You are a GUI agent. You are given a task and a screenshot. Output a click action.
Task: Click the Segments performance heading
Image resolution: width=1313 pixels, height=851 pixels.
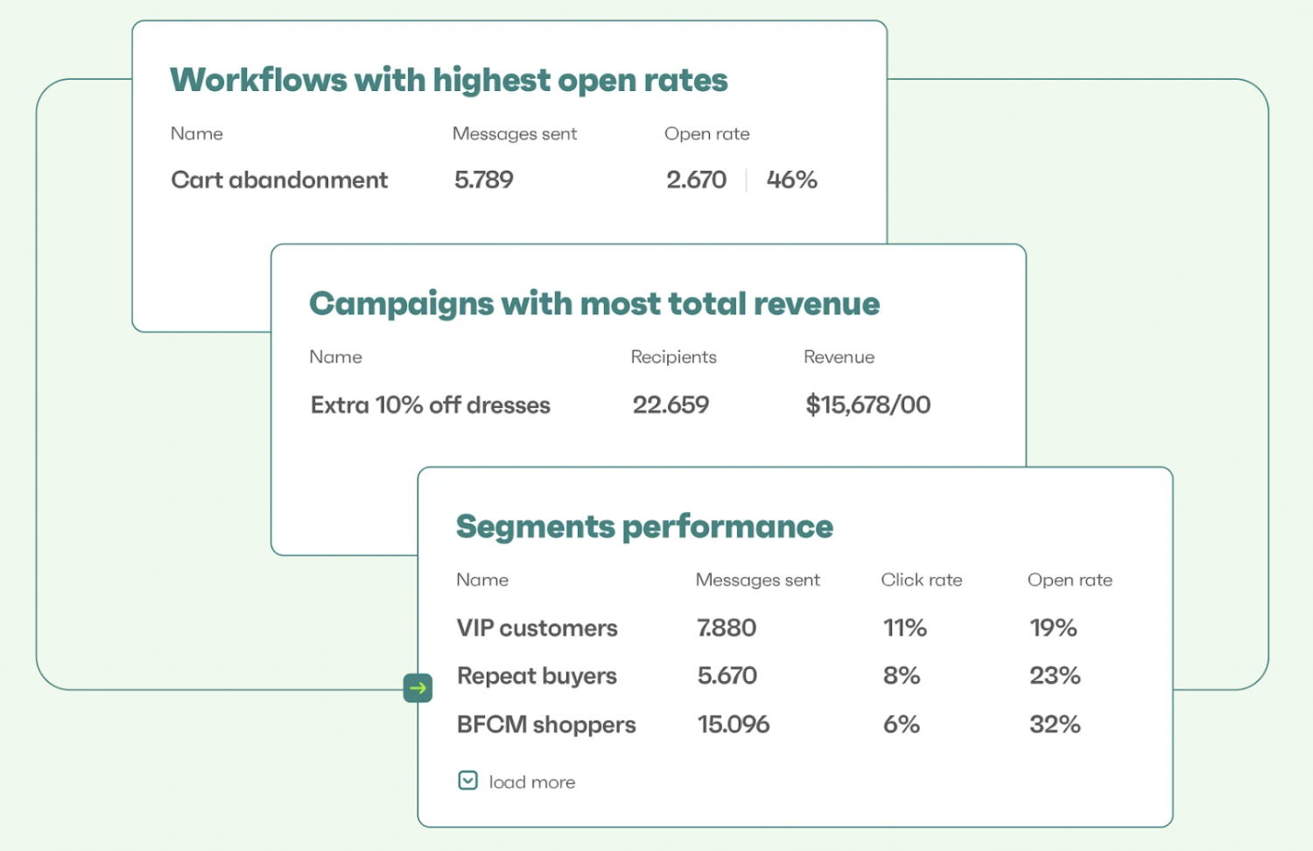644,527
